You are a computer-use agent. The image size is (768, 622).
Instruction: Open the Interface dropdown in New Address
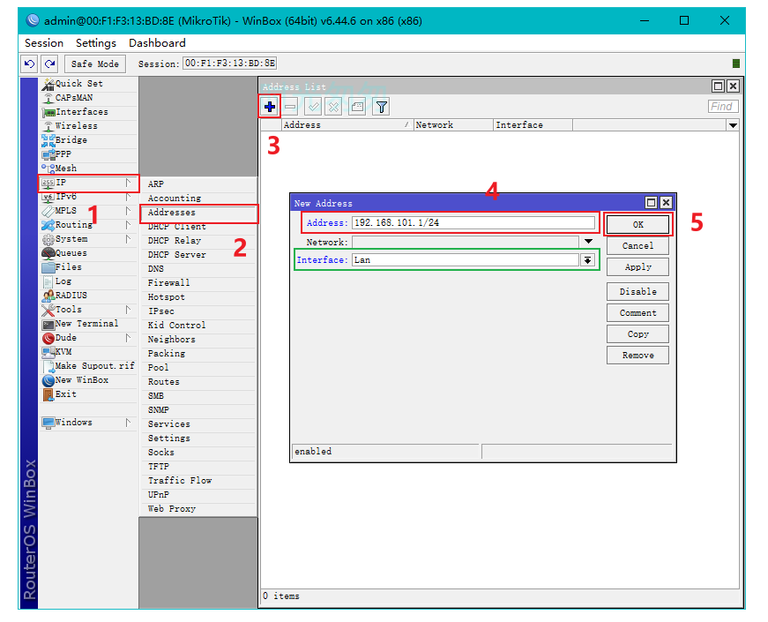(x=588, y=261)
